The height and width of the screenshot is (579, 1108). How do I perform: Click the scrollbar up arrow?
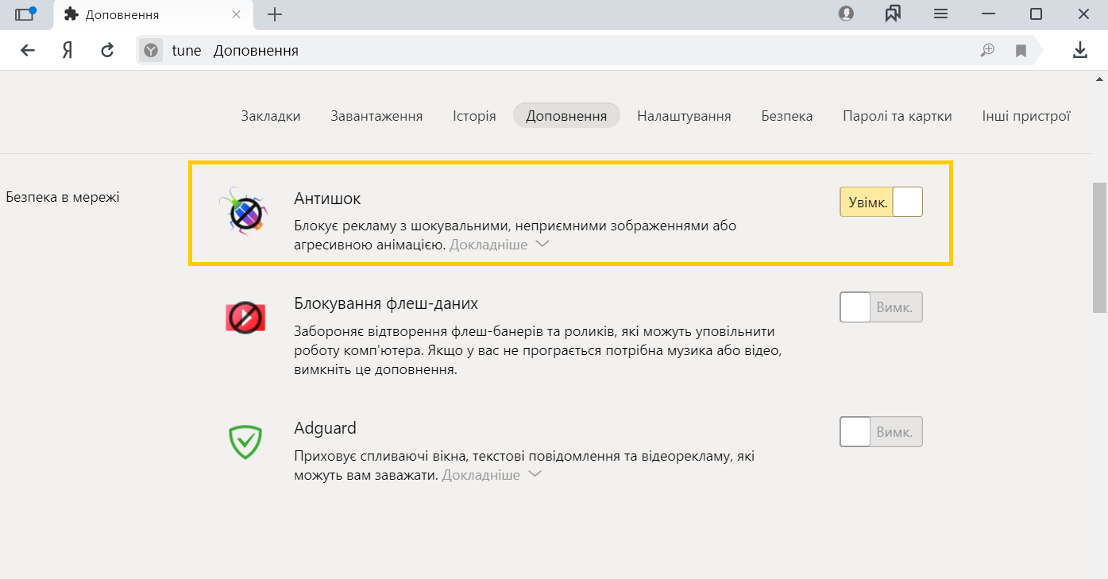[1100, 78]
